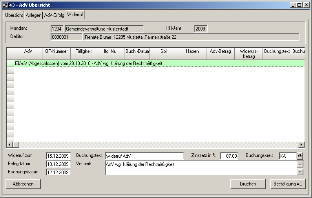Click the Zinssatz in % field

pos(229,156)
